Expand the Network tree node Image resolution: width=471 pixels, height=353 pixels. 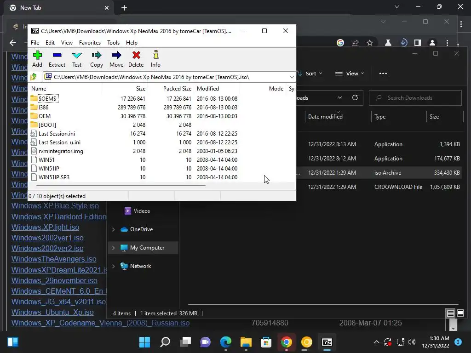click(114, 266)
